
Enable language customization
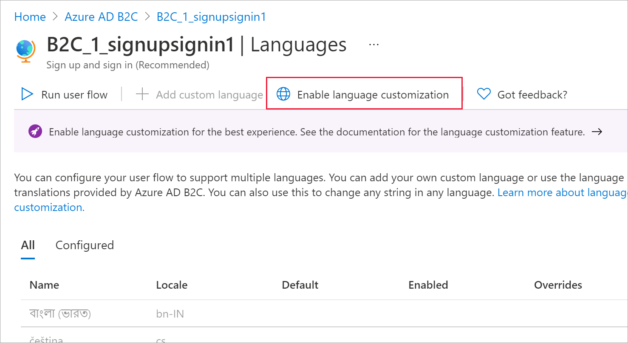pyautogui.click(x=373, y=94)
